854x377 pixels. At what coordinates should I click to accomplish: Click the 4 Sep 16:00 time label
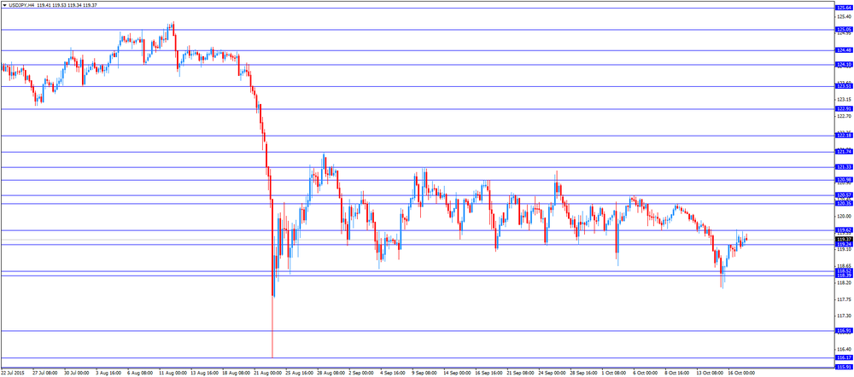(394, 374)
